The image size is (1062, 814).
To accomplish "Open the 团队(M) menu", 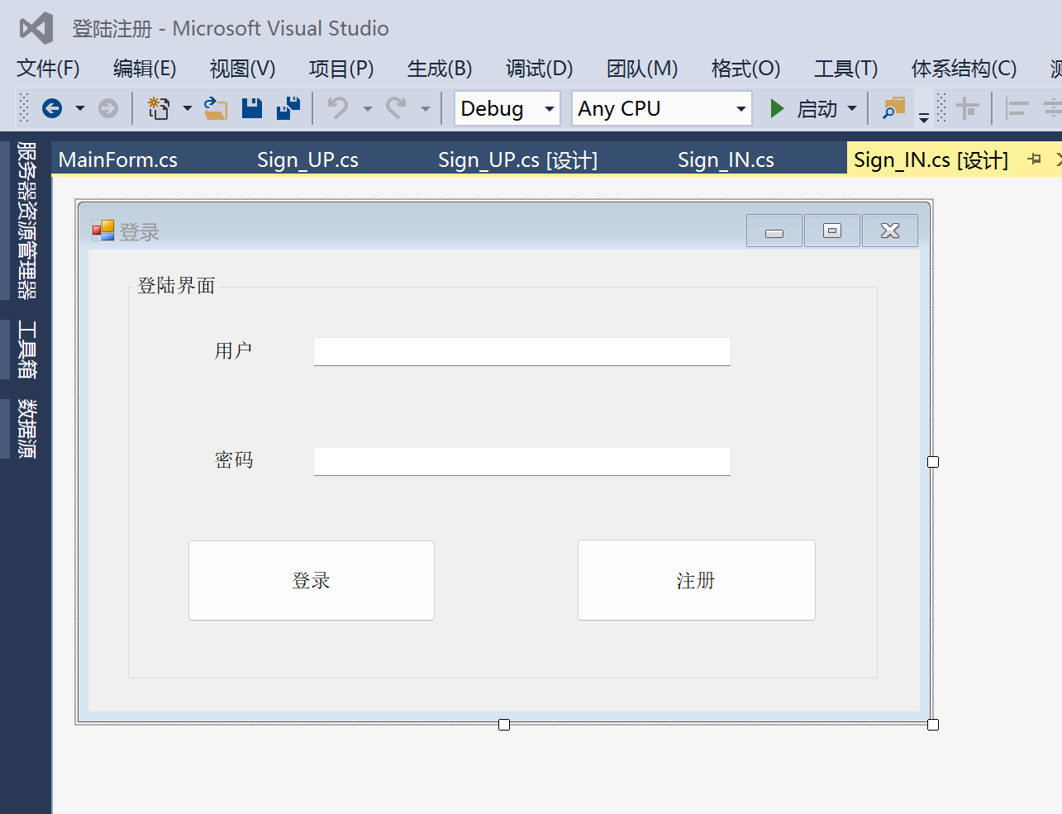I will pyautogui.click(x=642, y=69).
